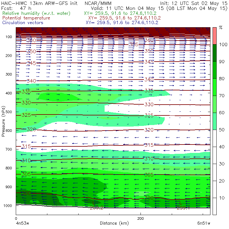Click the blue 'Circulation vectors' legend label
Viewport: 229px width, 229px height.
tap(23, 23)
